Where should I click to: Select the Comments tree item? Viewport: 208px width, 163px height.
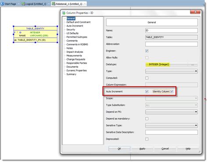coord(72,41)
